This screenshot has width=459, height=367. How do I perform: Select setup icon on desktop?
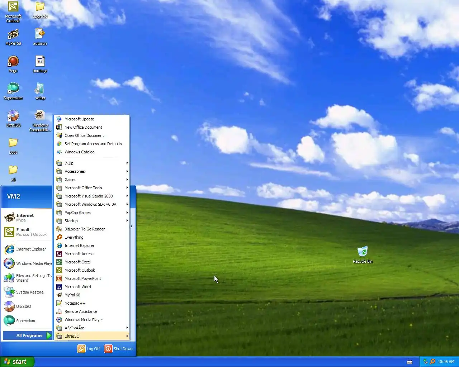click(x=40, y=92)
